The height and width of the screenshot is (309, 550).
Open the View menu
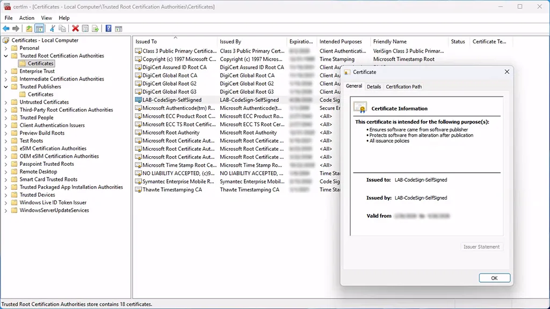(46, 18)
